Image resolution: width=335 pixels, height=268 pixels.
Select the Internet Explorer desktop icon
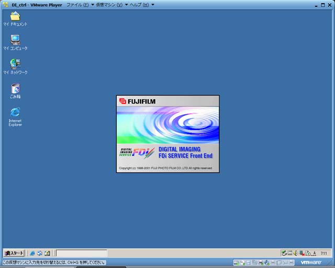15,116
